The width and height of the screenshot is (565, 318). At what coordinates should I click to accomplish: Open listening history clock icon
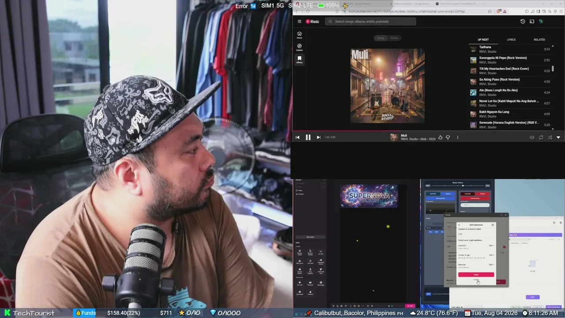click(523, 21)
